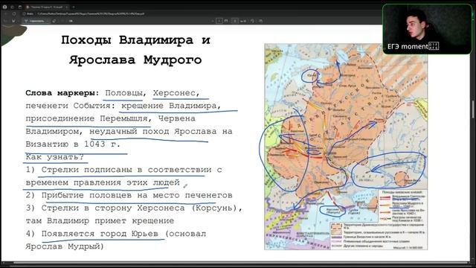The height and width of the screenshot is (268, 476).
Task: Click the word "Половцы"
Action: coord(123,93)
